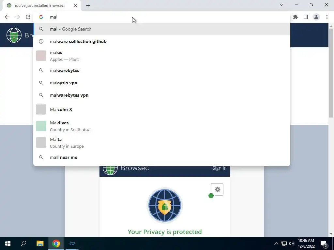Viewport: 334px width, 250px height.
Task: Click the scrollbar down arrow
Action: (x=331, y=234)
